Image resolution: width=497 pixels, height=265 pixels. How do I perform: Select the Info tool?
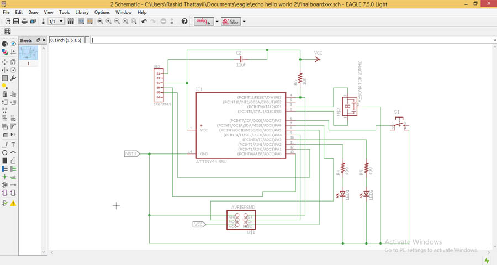(4, 44)
